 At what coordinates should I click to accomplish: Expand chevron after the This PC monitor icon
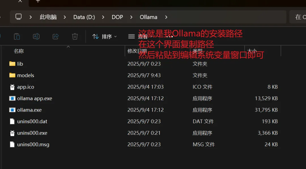click(30, 17)
